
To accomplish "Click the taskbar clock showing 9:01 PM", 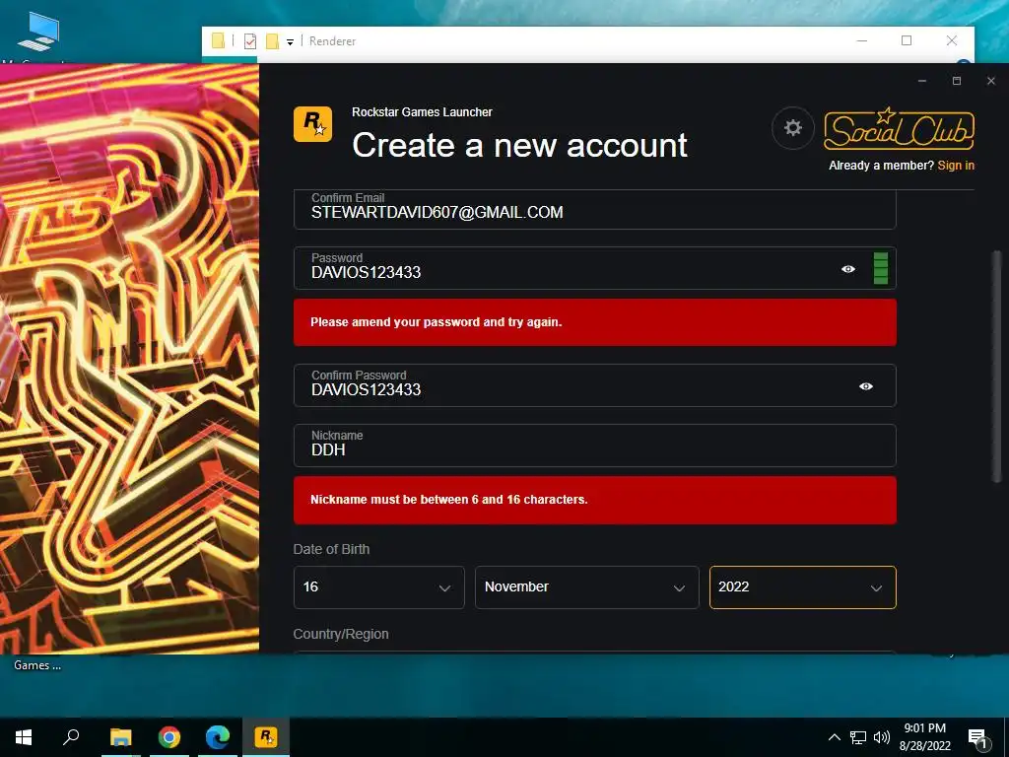I will (924, 737).
